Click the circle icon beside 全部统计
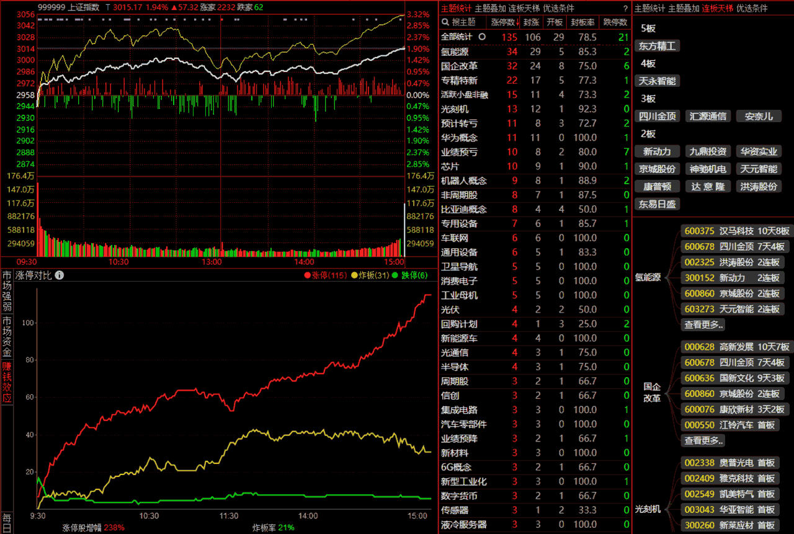794x534 pixels. [x=481, y=37]
